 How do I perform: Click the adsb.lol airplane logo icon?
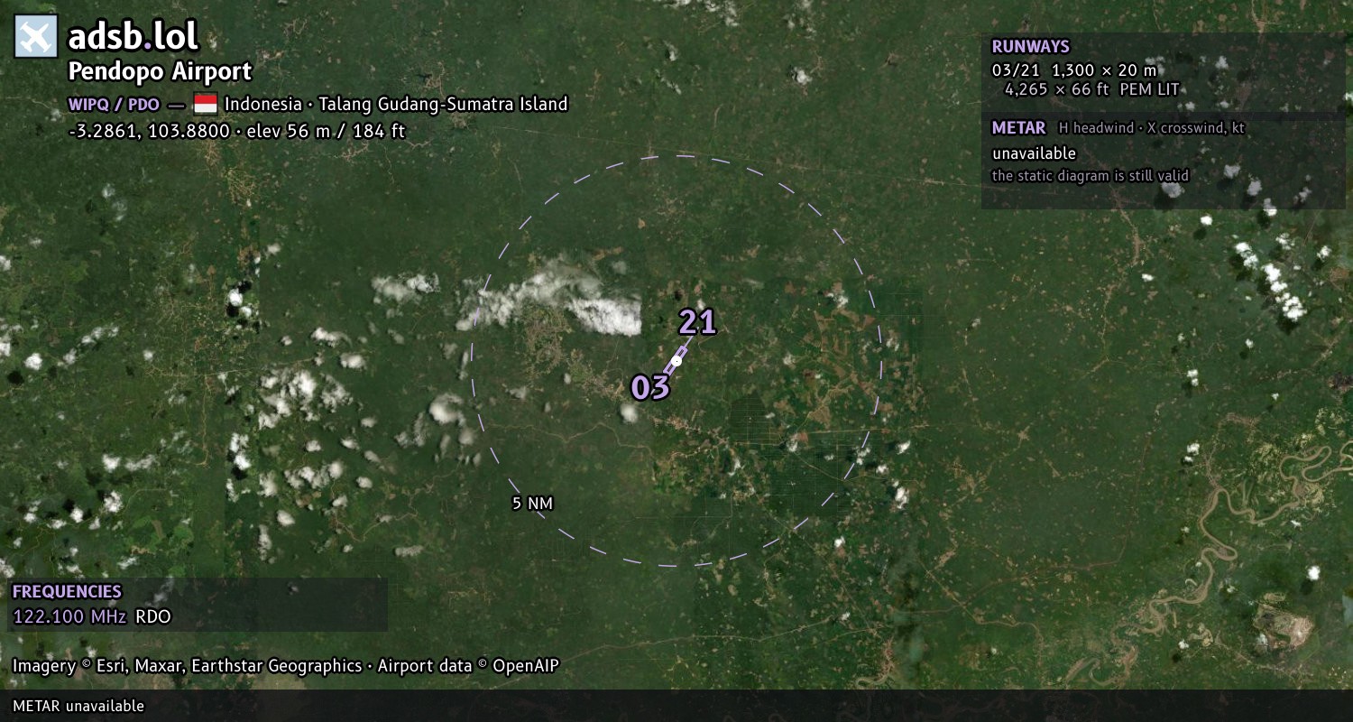36,37
